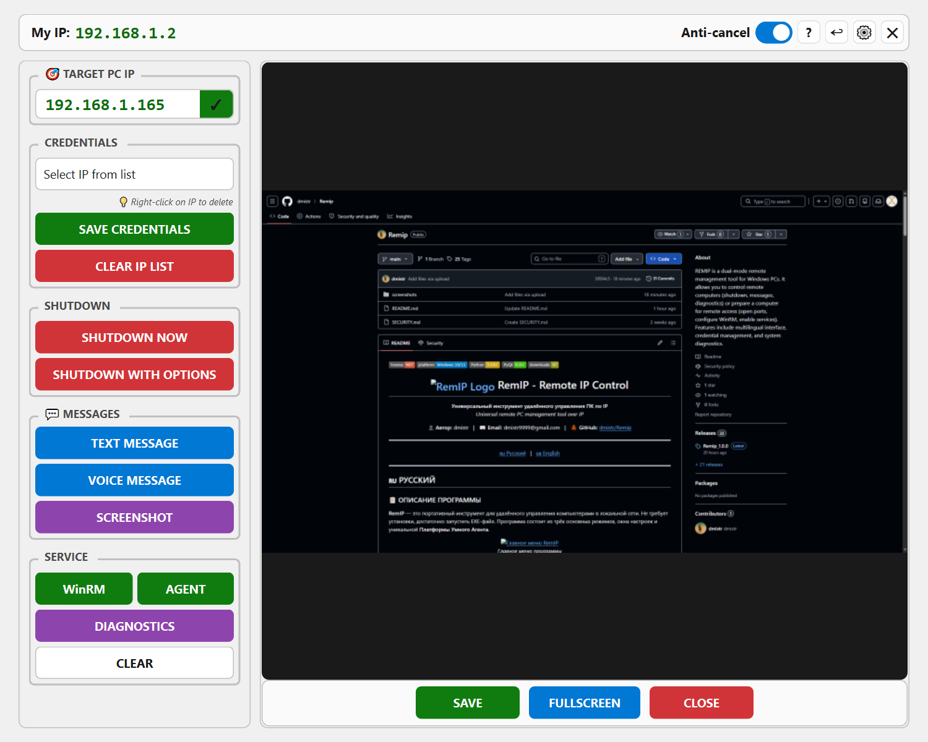Click the 'Right-click on IP to delete' hint
928x742 pixels.
pos(182,202)
